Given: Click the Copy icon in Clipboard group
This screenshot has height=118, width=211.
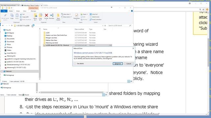Looking at the screenshot, I should pos(12,15).
